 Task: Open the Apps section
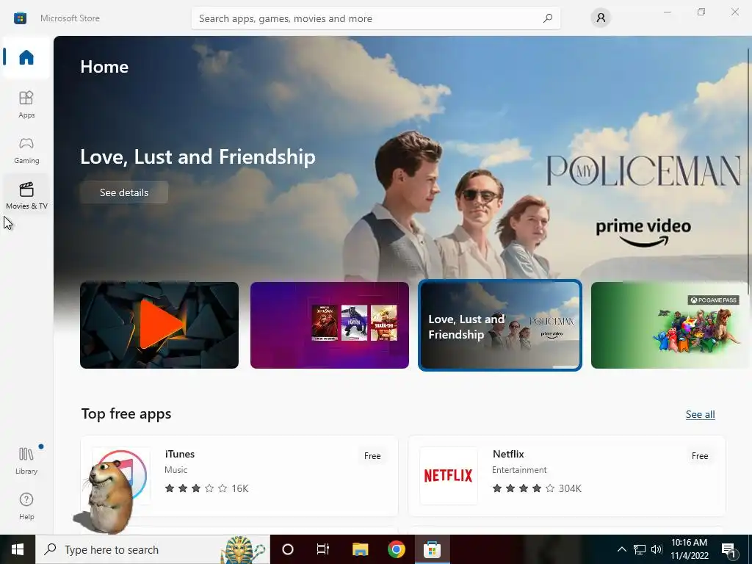26,104
